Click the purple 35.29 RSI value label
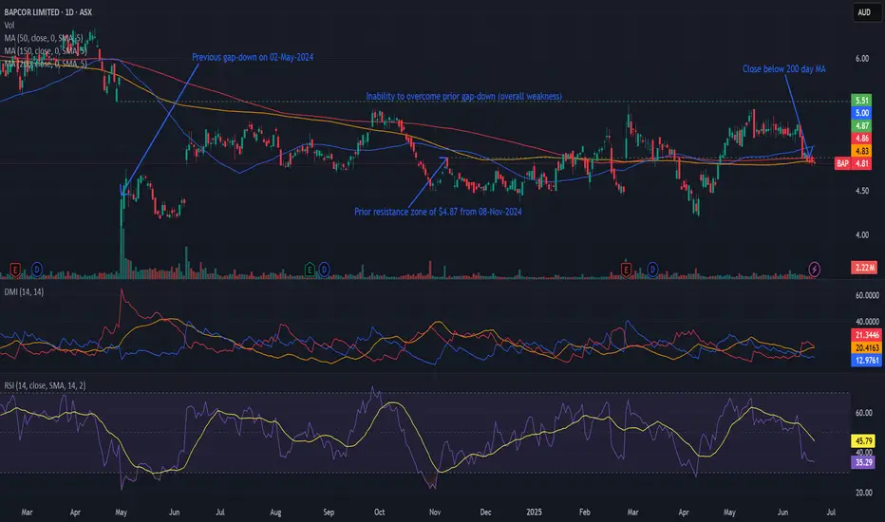The height and width of the screenshot is (522, 885). (x=863, y=463)
